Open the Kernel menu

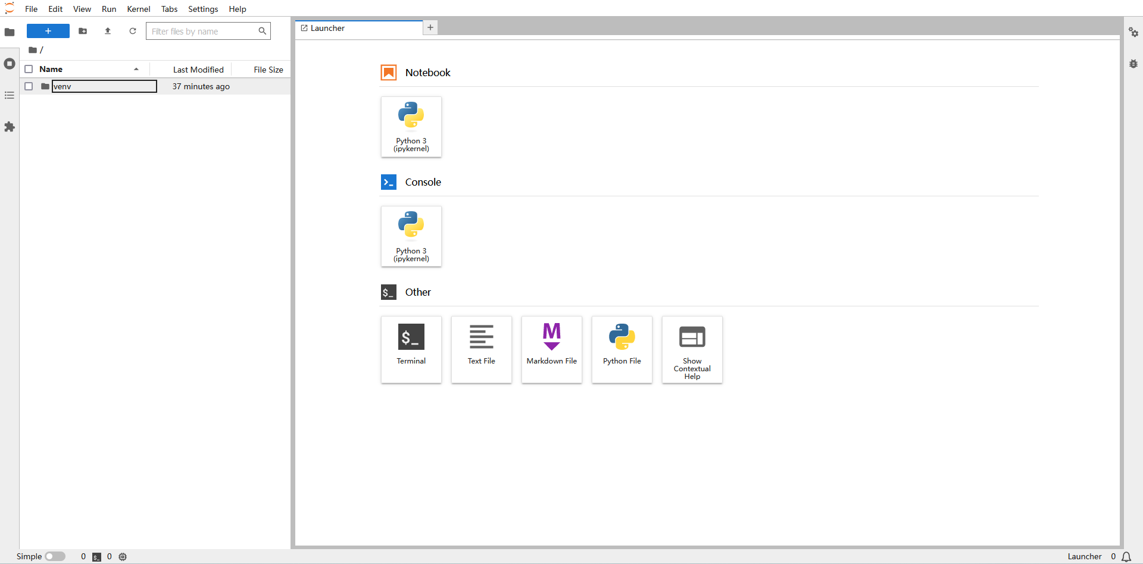click(139, 9)
